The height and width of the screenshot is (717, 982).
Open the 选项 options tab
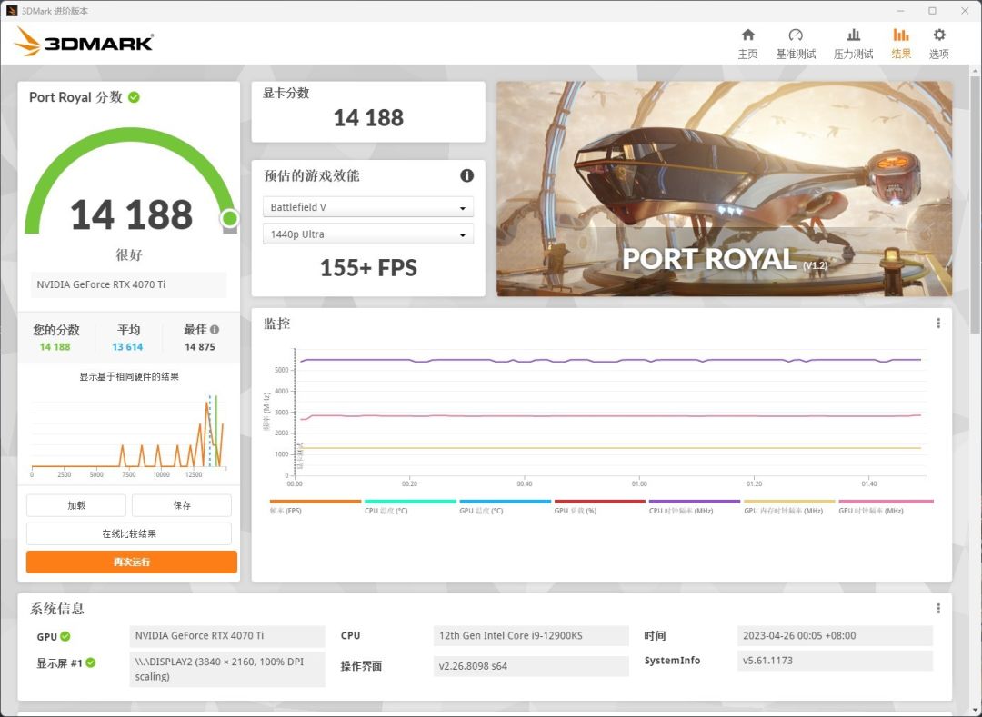coord(938,44)
